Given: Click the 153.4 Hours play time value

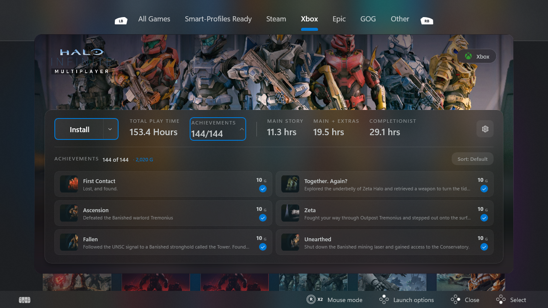Looking at the screenshot, I should pos(154,132).
